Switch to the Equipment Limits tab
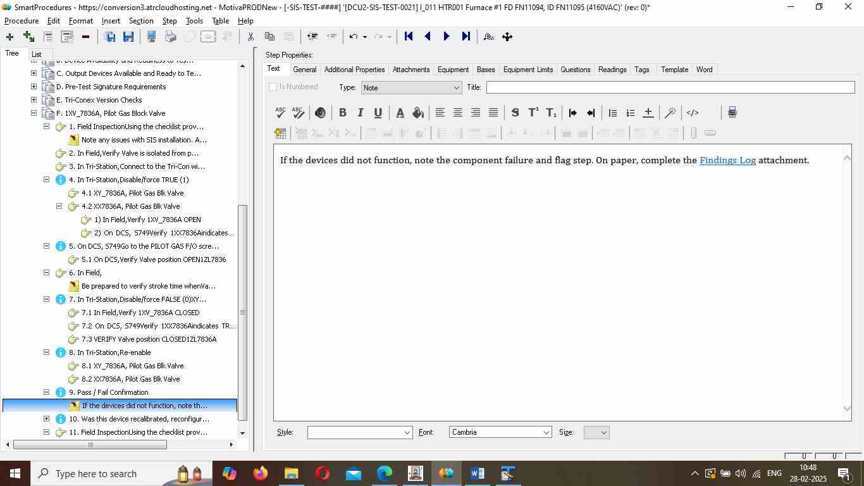This screenshot has height=486, width=864. 528,70
